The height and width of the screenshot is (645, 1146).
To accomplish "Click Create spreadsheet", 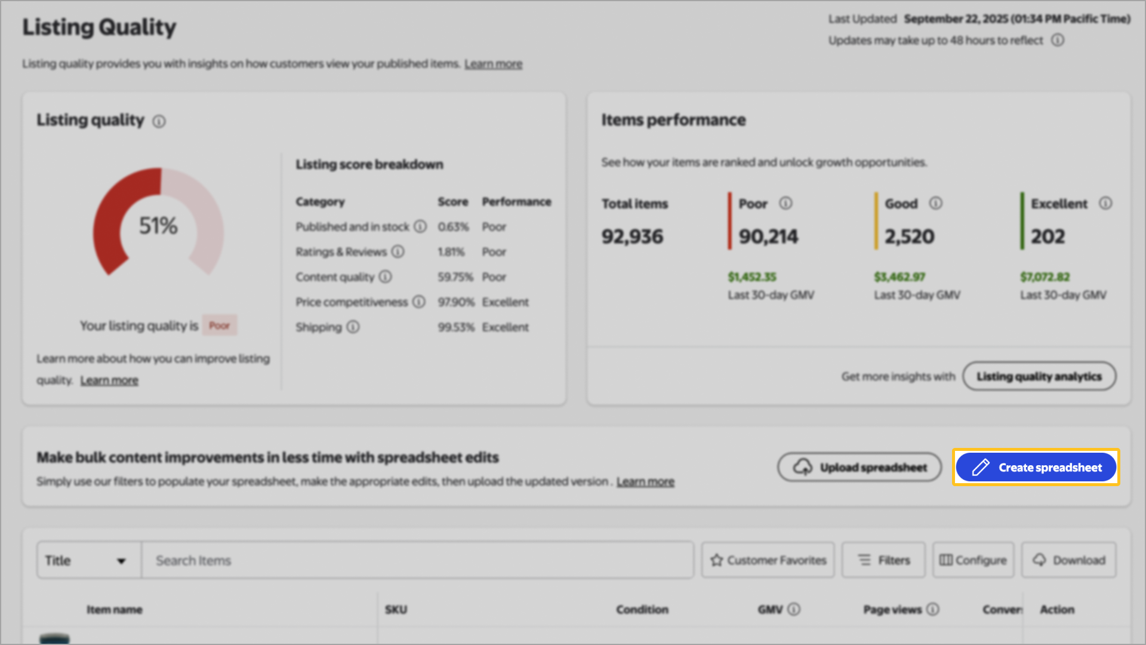I will [1037, 468].
